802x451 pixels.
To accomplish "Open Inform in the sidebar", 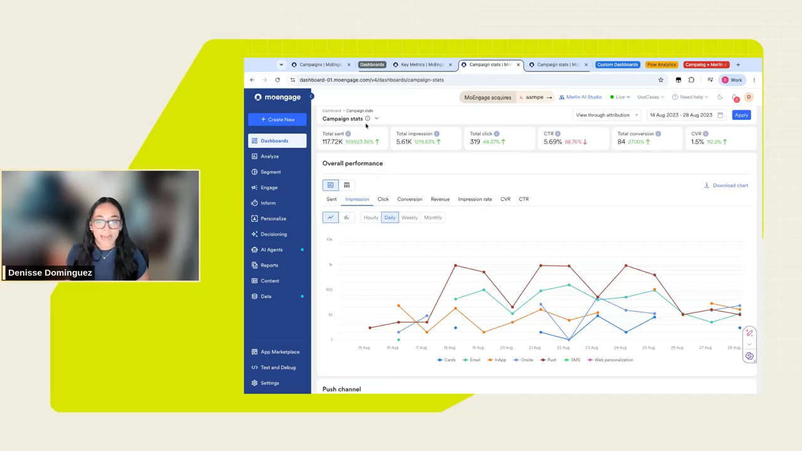I will (268, 203).
